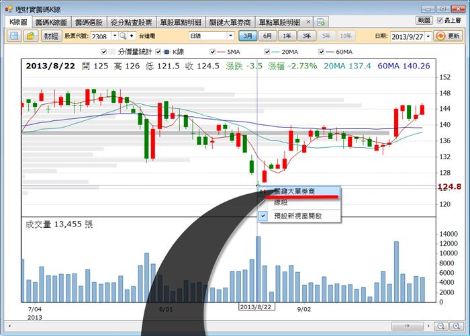Click the 截圖 screenshot button
Image resolution: width=470 pixels, height=336 pixels.
424,20
